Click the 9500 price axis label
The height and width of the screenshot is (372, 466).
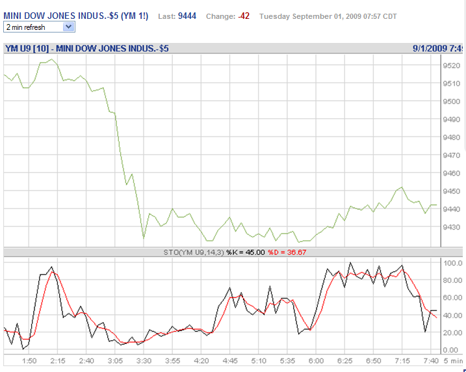[451, 101]
